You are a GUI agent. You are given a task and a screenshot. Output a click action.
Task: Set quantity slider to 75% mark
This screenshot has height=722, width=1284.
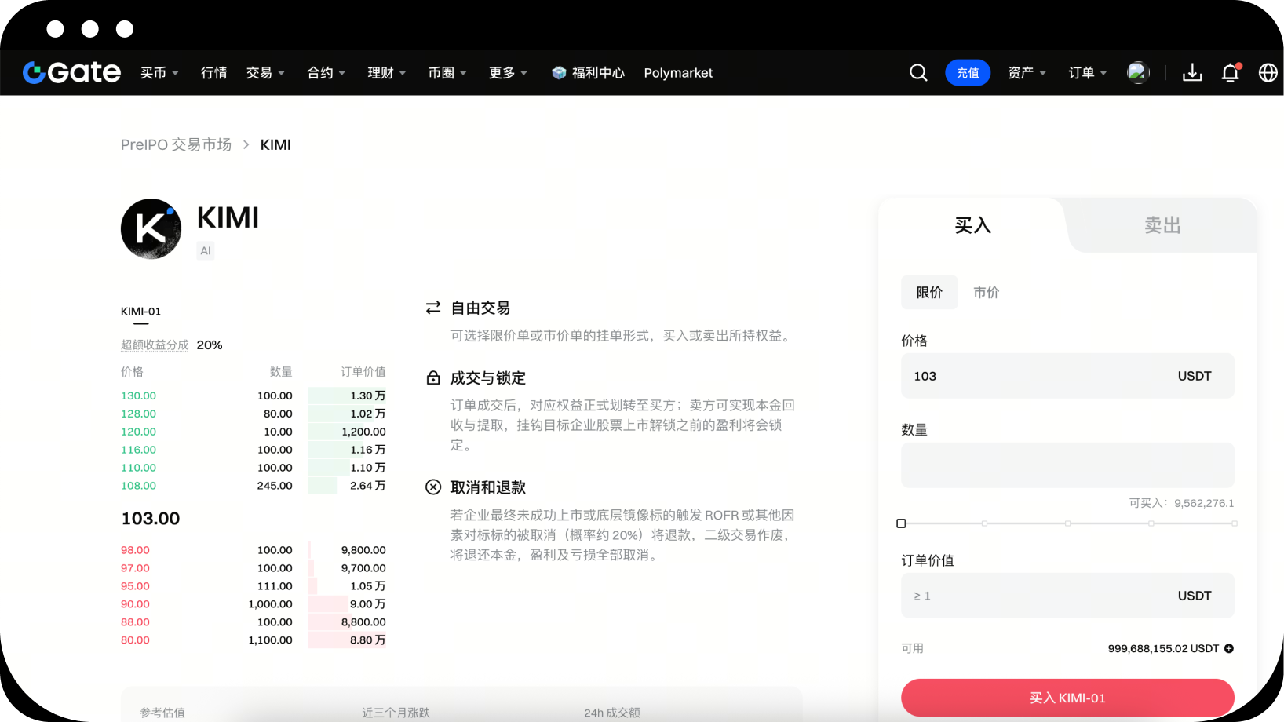[x=1151, y=523]
